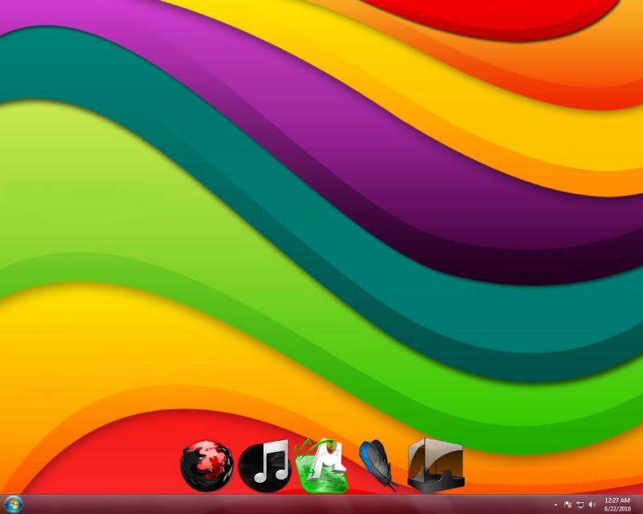Click the 12:27 AM clock time

tap(616, 500)
